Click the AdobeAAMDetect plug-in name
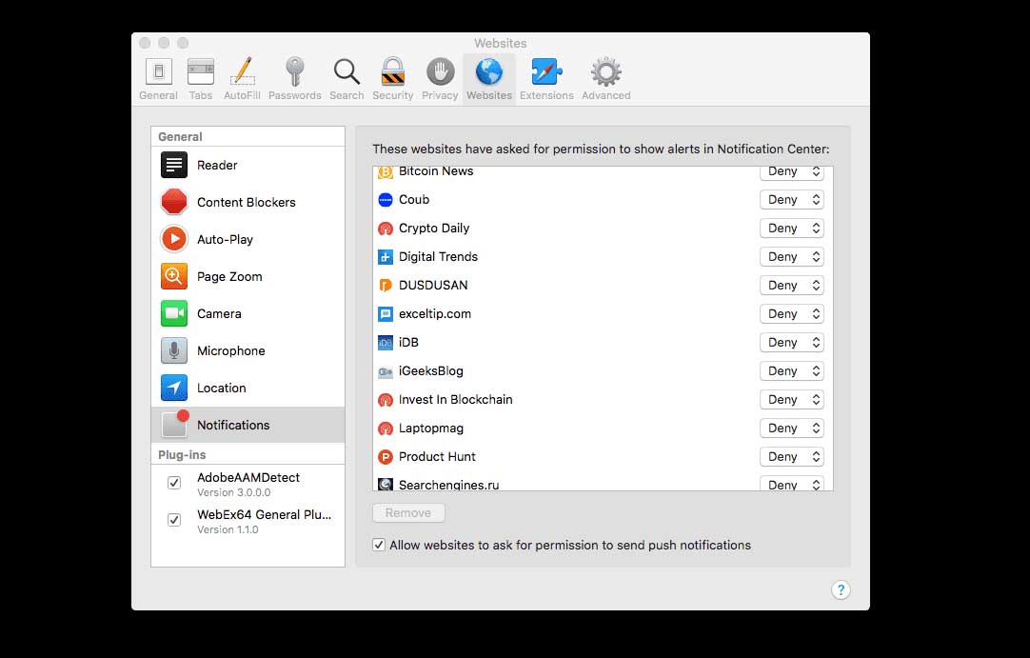Screen dimensions: 1030x658 [248, 477]
